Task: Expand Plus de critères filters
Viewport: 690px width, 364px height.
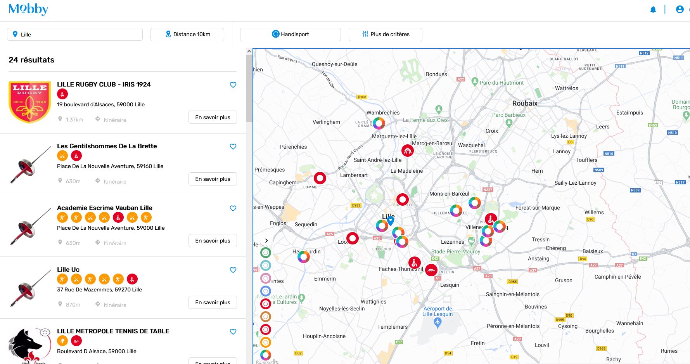Action: (x=385, y=34)
